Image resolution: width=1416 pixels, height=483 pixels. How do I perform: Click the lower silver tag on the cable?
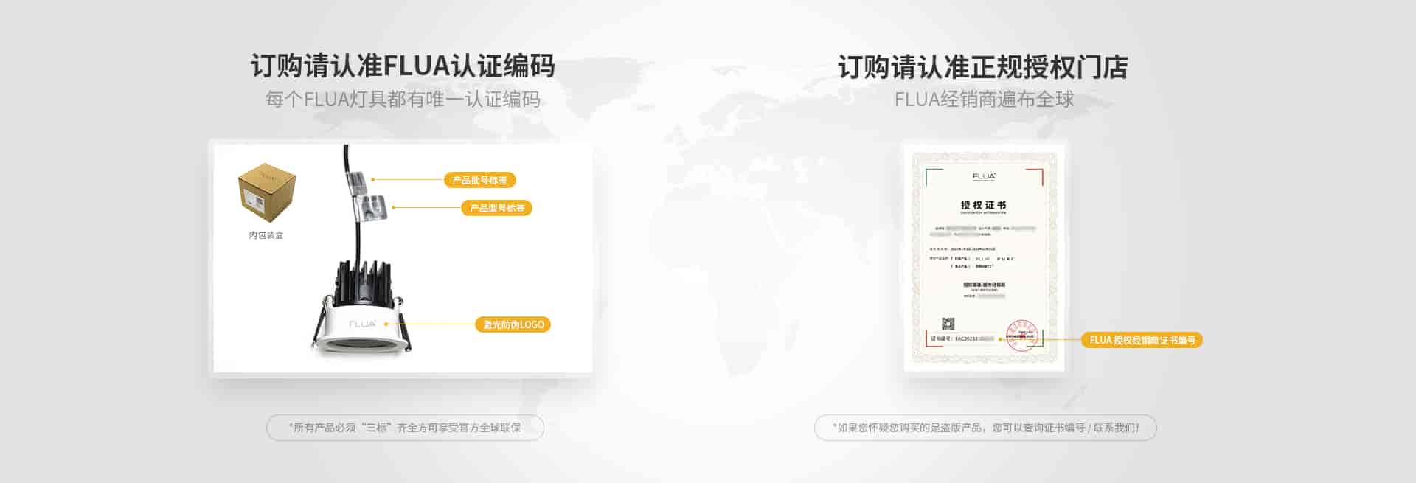[374, 207]
